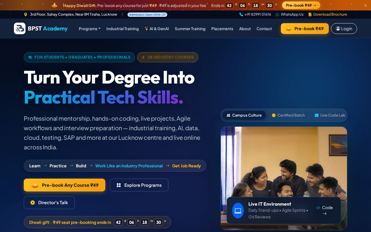Click Pre-book ₹49 button in navigation bar
This screenshot has width=371, height=232.
coord(305,28)
